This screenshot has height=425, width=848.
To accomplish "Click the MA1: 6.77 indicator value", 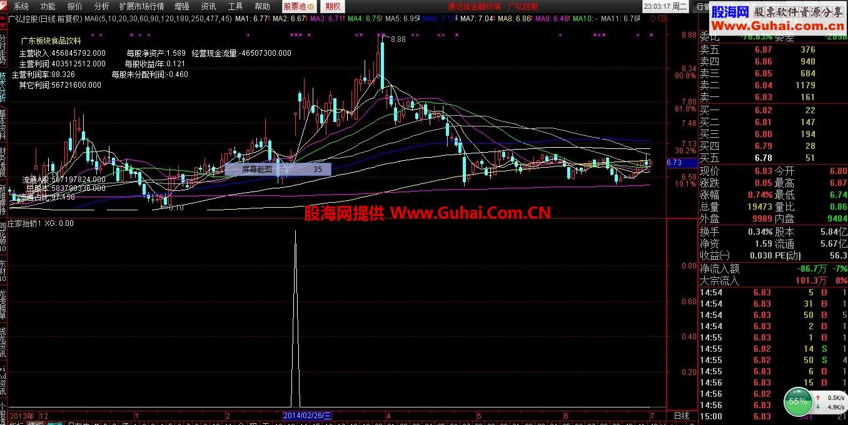I will (252, 19).
